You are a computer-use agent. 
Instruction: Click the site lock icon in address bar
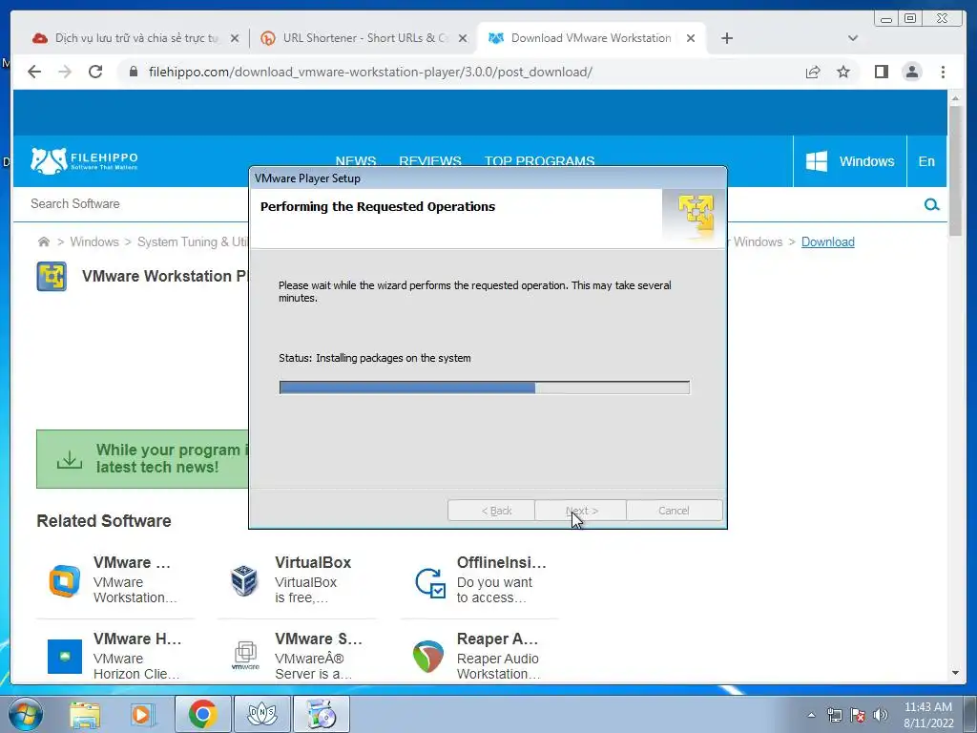[x=133, y=72]
